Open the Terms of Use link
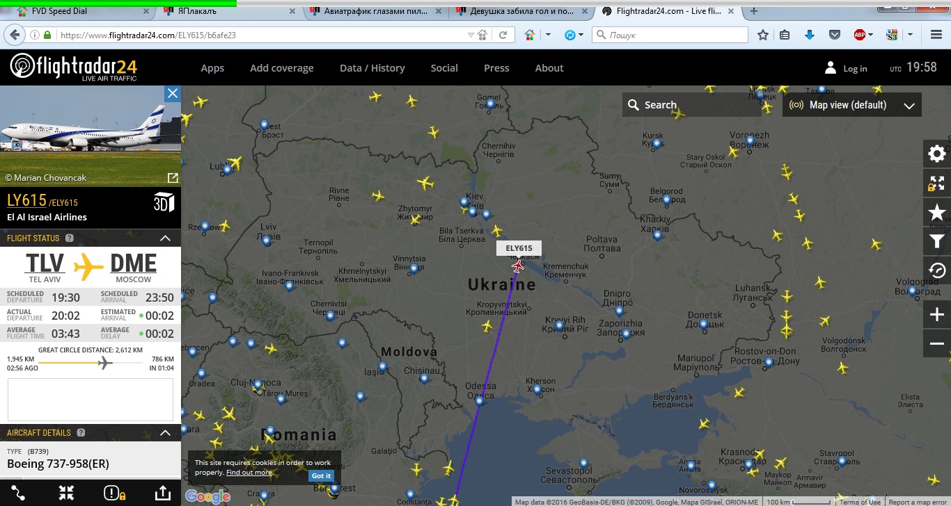The image size is (951, 506). pos(860,502)
